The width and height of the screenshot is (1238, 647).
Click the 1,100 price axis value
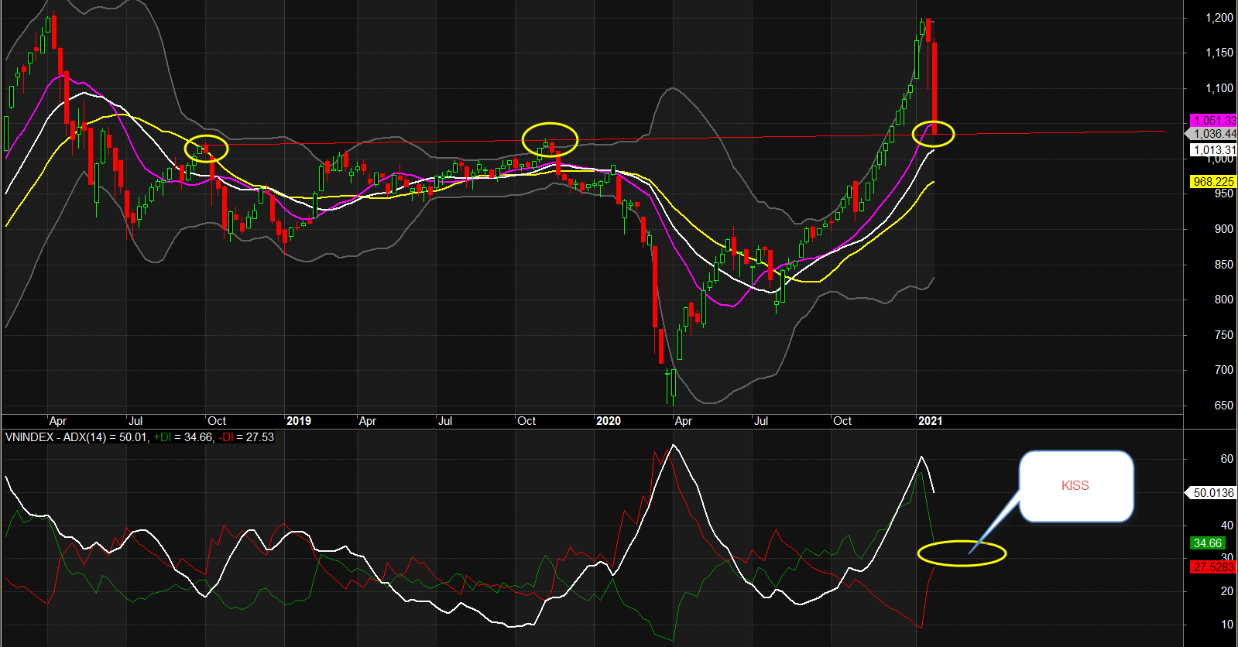click(1219, 88)
